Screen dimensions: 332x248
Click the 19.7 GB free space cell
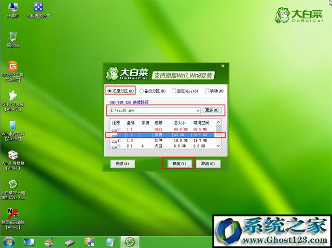199,140
